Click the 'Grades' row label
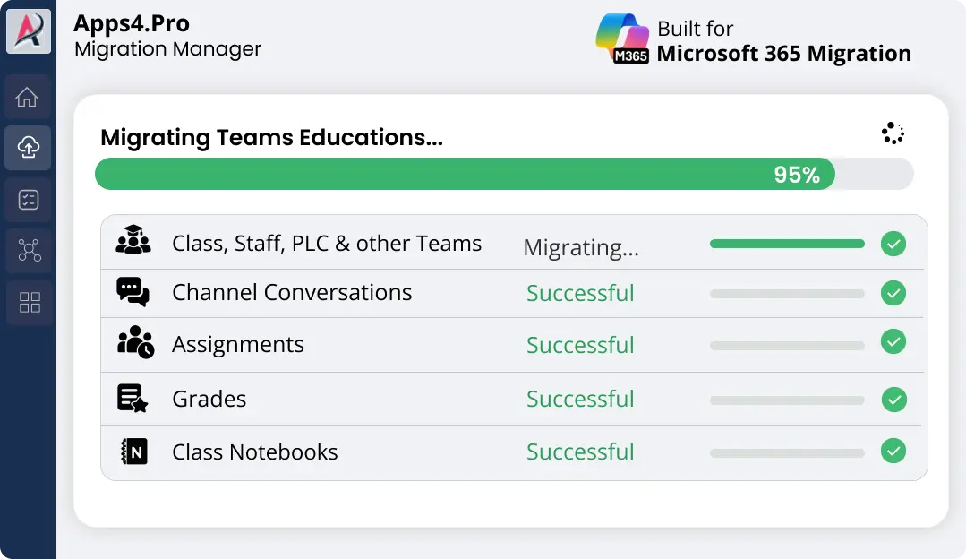Image resolution: width=966 pixels, height=559 pixels. click(209, 399)
